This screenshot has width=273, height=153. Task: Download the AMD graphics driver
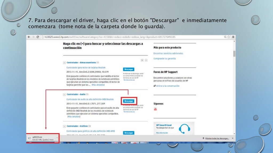129,133
